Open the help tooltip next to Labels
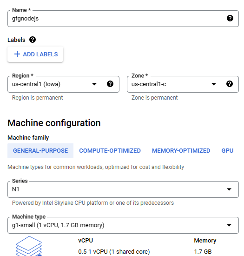Screen dimensions: 244x256 pos(33,40)
